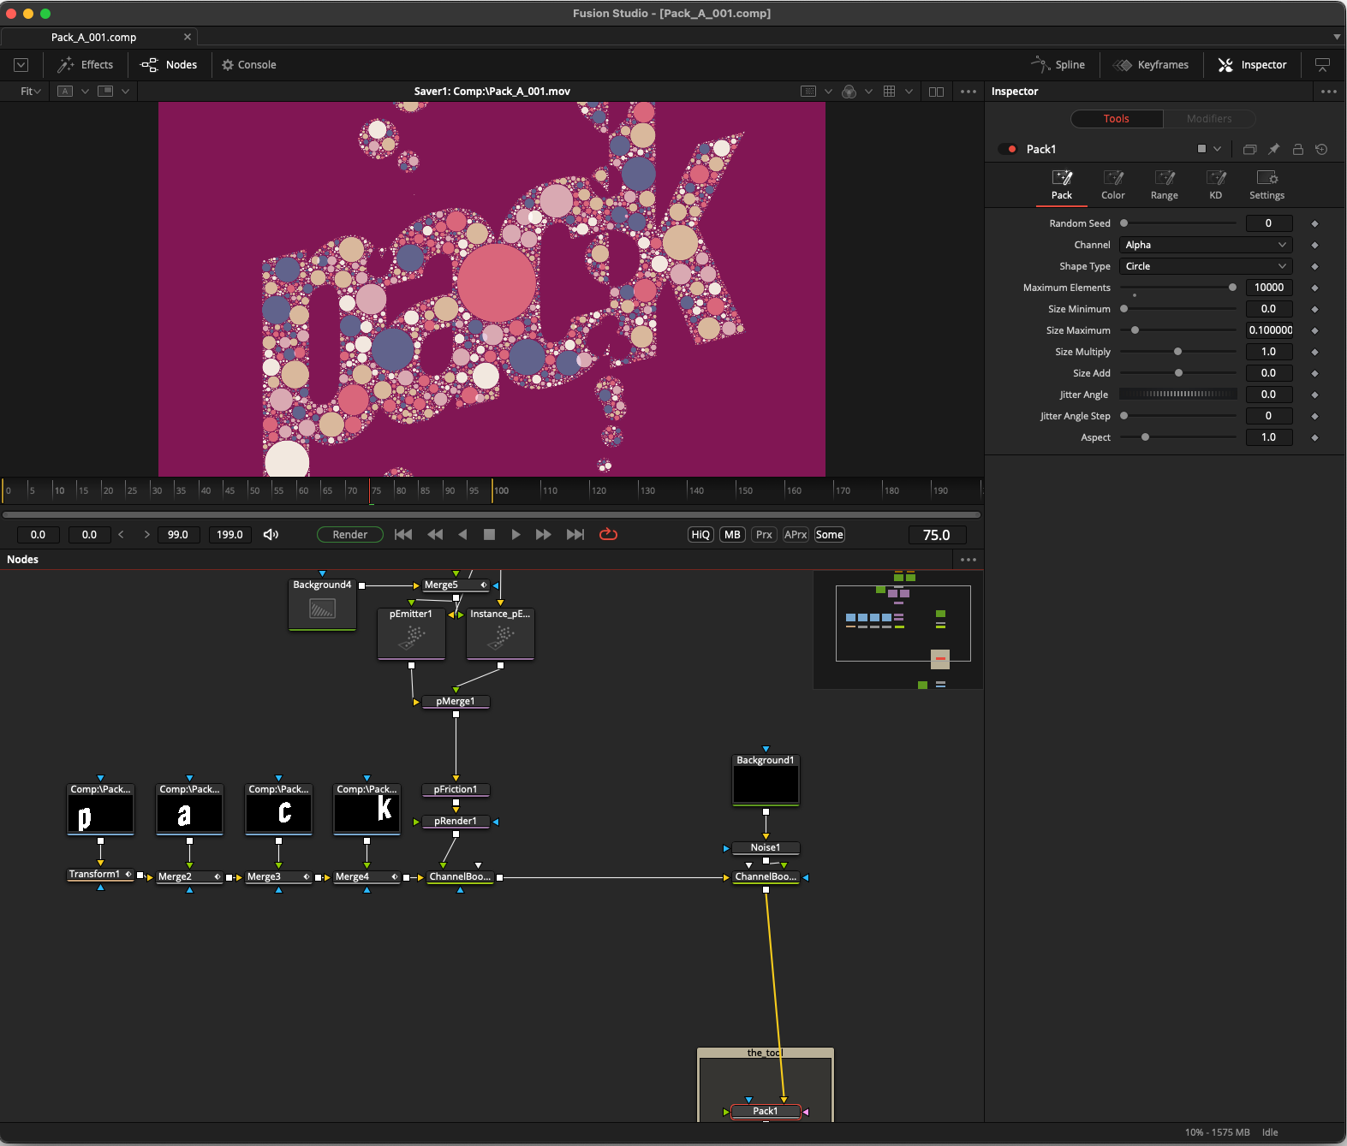Open the Channel dropdown set to Alpha

1206,245
